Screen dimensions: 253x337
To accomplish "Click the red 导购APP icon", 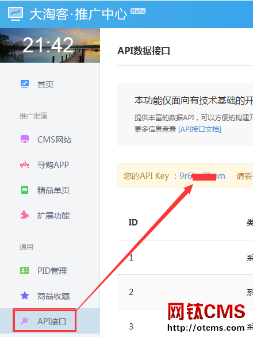I will (25, 165).
